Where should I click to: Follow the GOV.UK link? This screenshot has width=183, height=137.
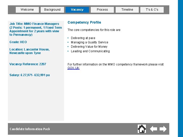[73, 68]
